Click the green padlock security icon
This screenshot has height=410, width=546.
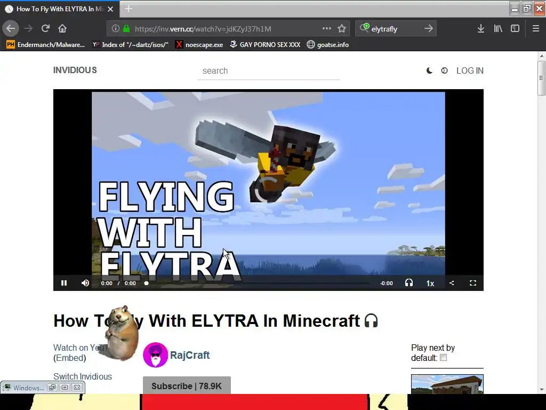click(x=126, y=29)
